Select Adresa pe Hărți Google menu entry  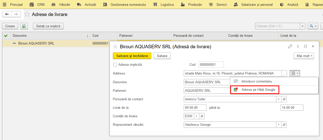[255, 89]
